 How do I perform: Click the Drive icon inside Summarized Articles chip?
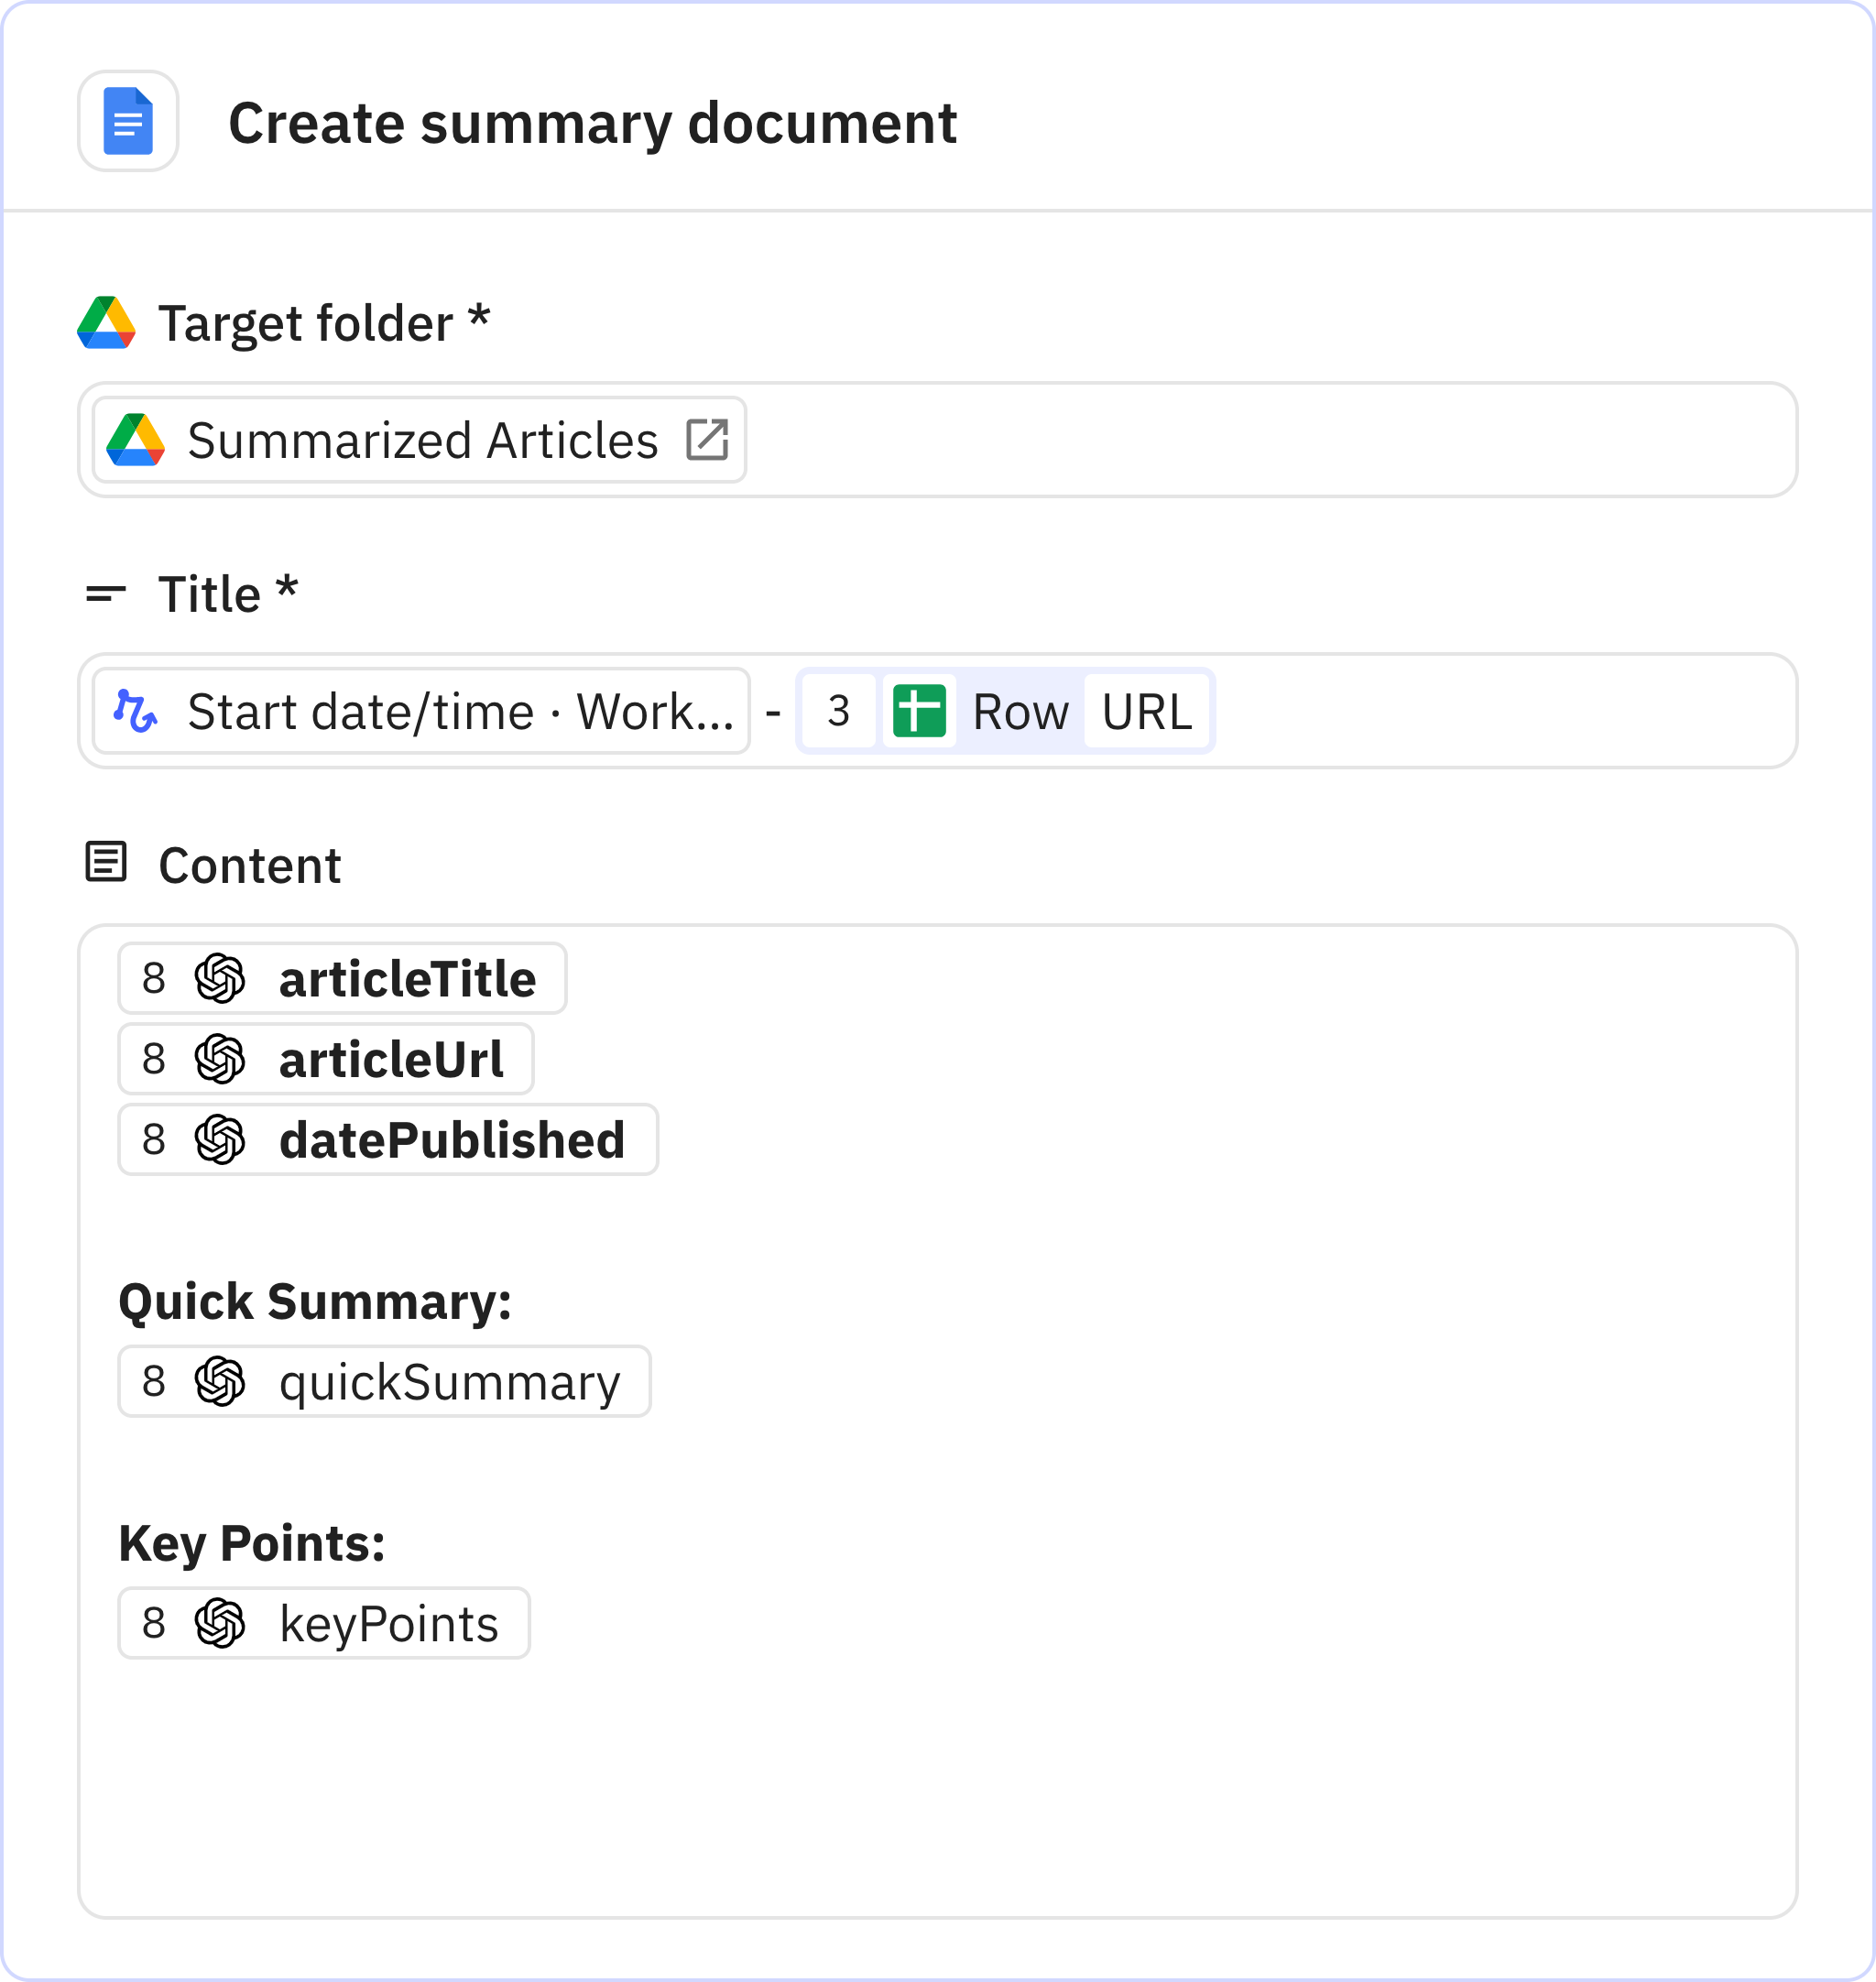click(x=135, y=440)
